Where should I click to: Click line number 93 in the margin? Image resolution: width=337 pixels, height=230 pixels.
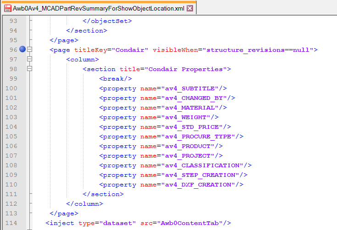click(x=13, y=21)
